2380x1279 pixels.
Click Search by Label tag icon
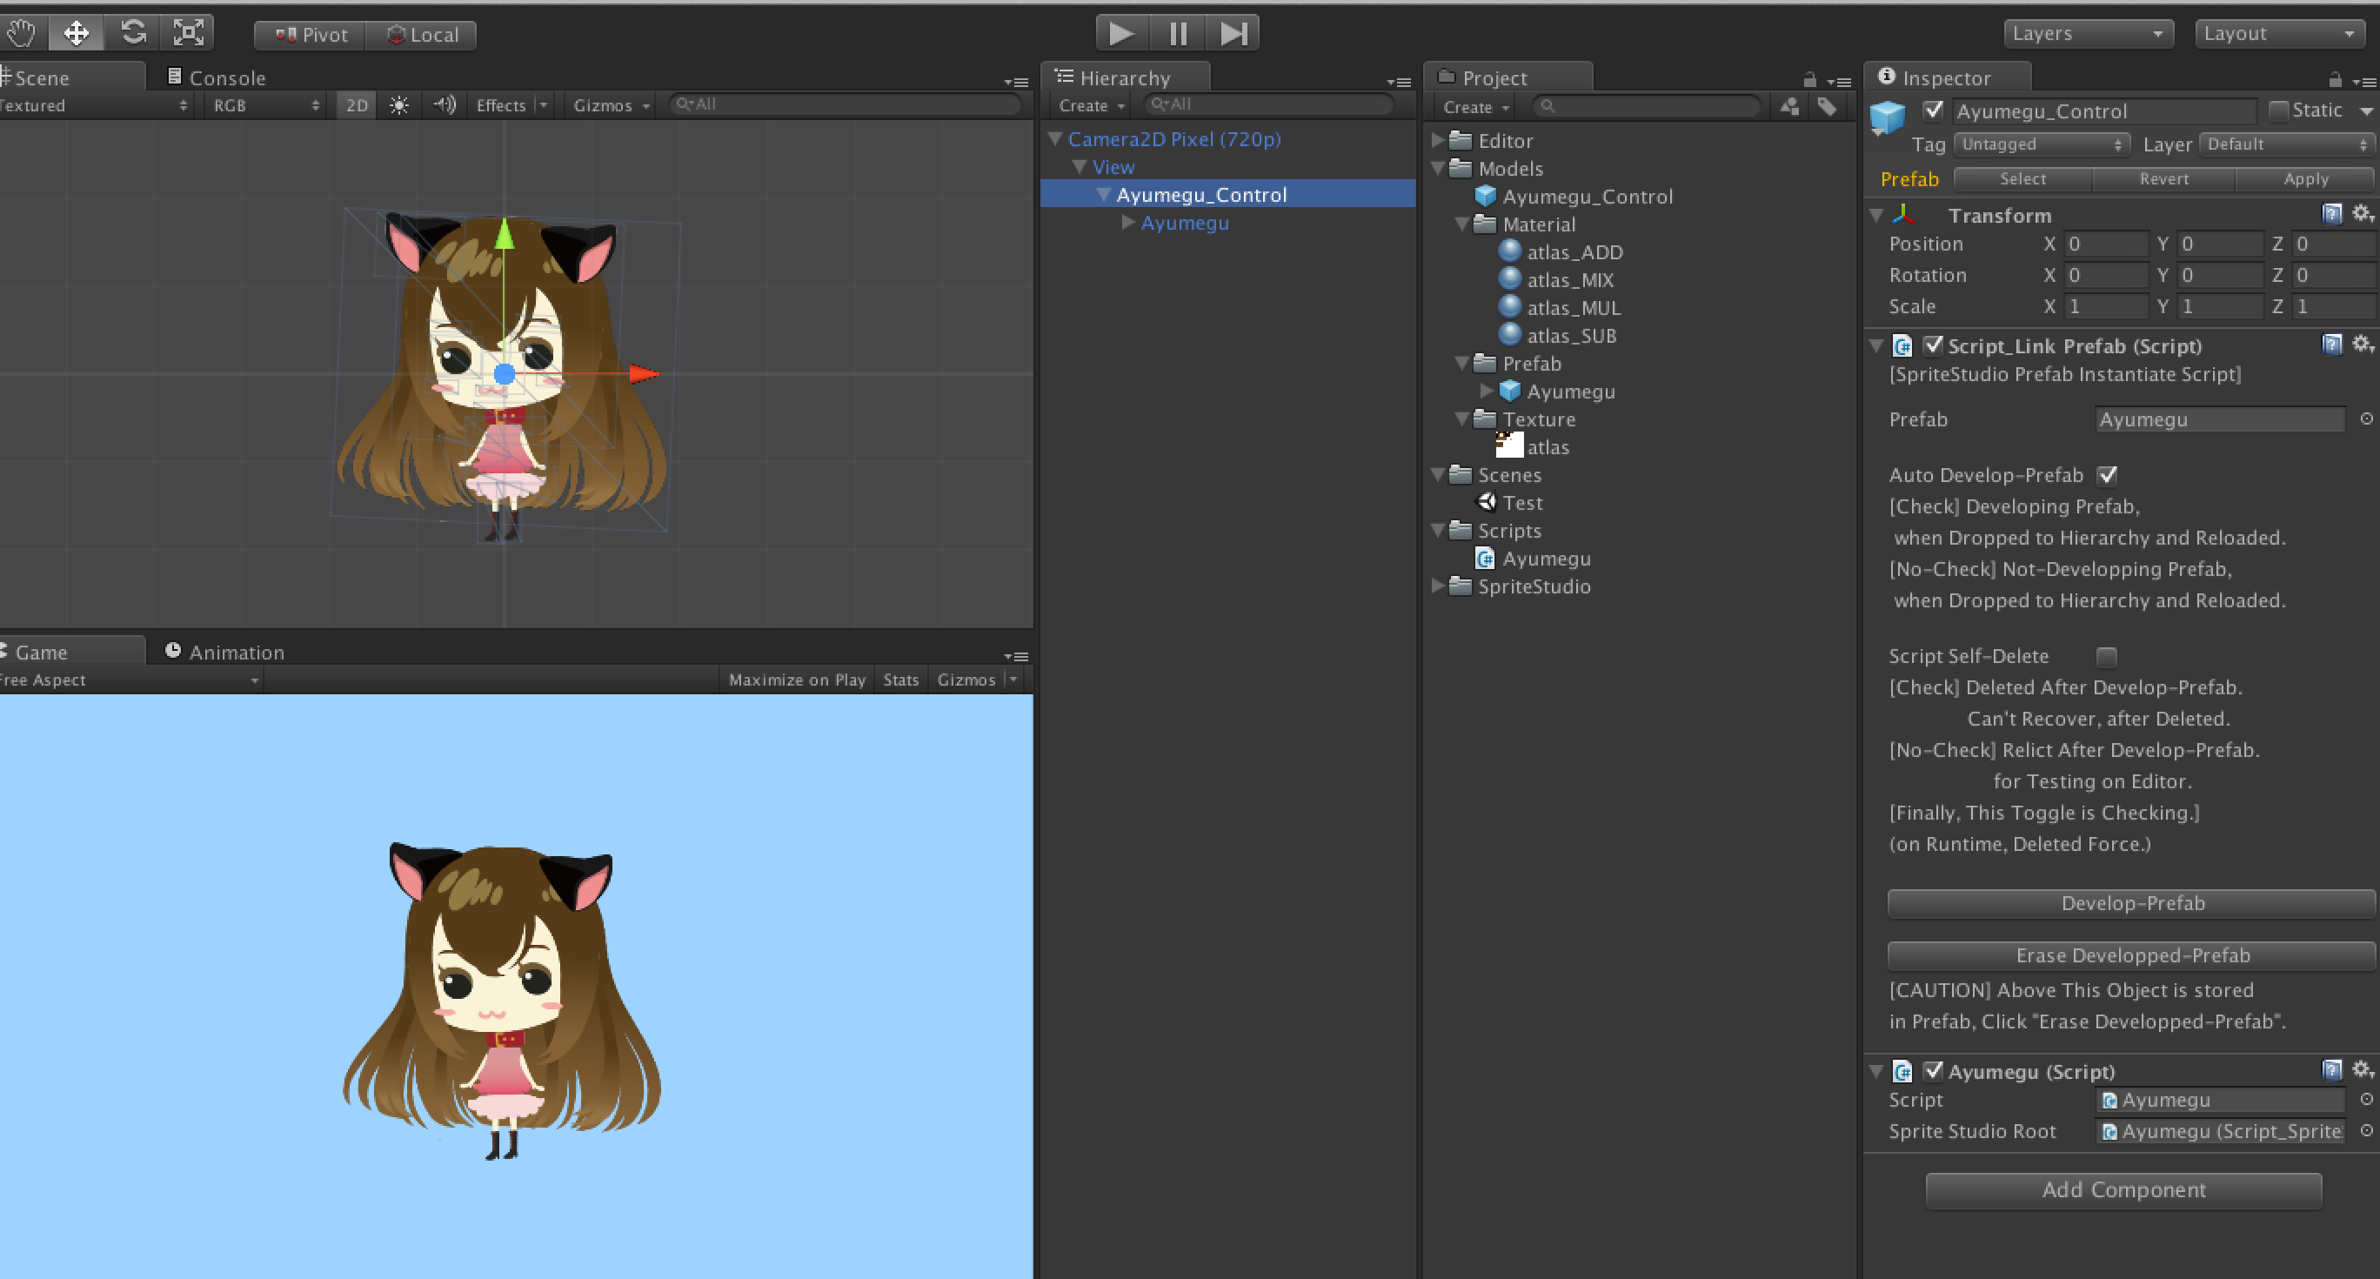pyautogui.click(x=1827, y=106)
